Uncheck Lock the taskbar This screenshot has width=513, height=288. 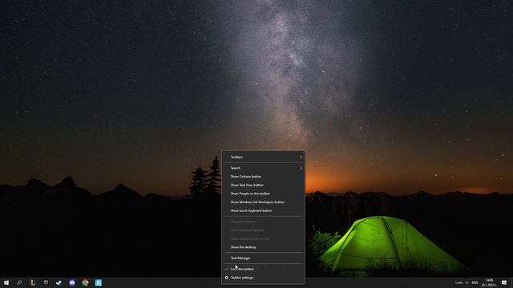(264, 269)
